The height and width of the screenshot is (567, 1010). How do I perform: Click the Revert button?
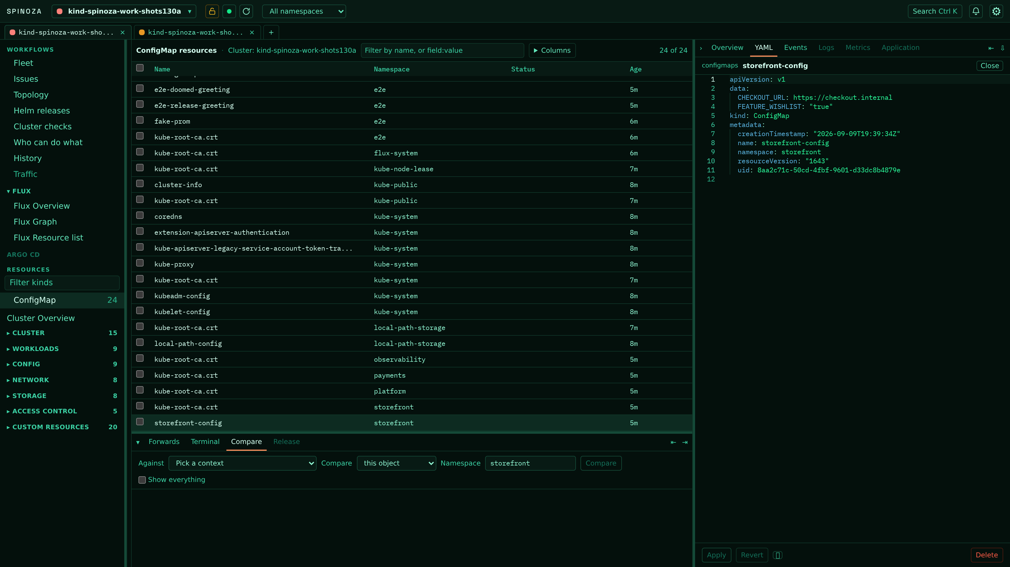click(x=752, y=555)
